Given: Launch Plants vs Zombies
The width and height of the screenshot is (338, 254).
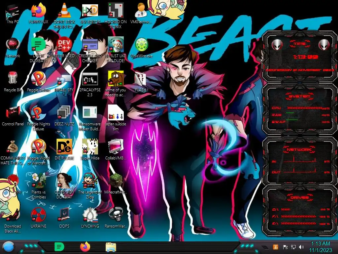Looking at the screenshot, I should coord(38,186).
